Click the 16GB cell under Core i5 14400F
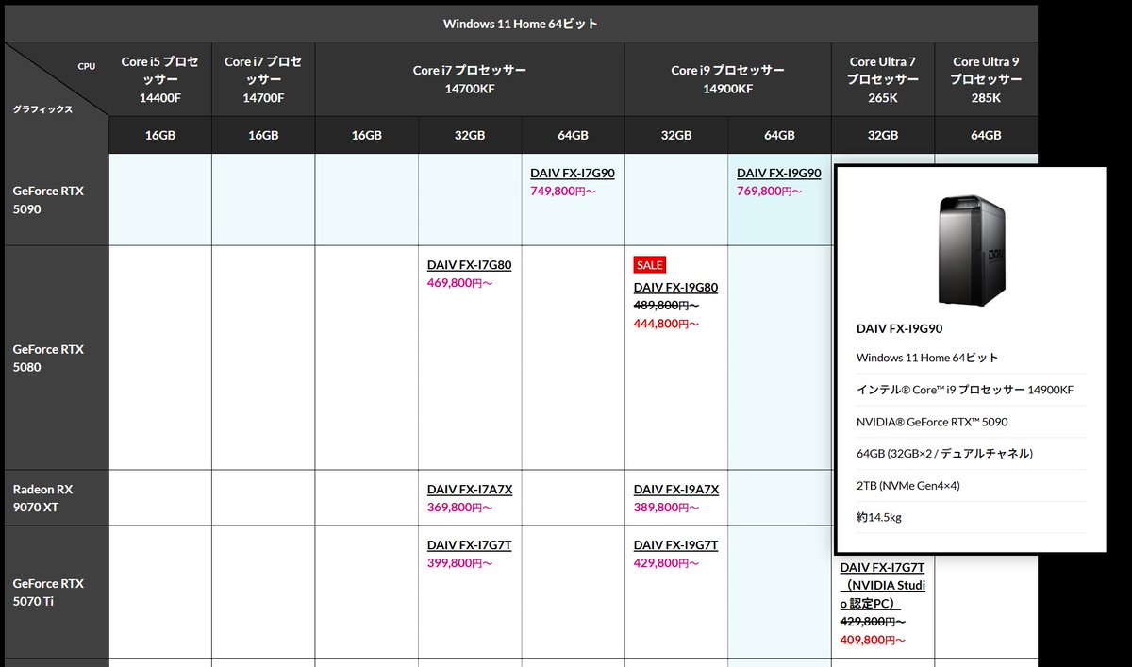 tap(160, 135)
